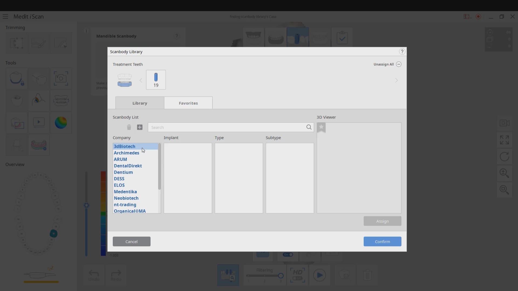518x291 pixels.
Task: Open the occlusion analysis tool
Action: tap(39, 101)
